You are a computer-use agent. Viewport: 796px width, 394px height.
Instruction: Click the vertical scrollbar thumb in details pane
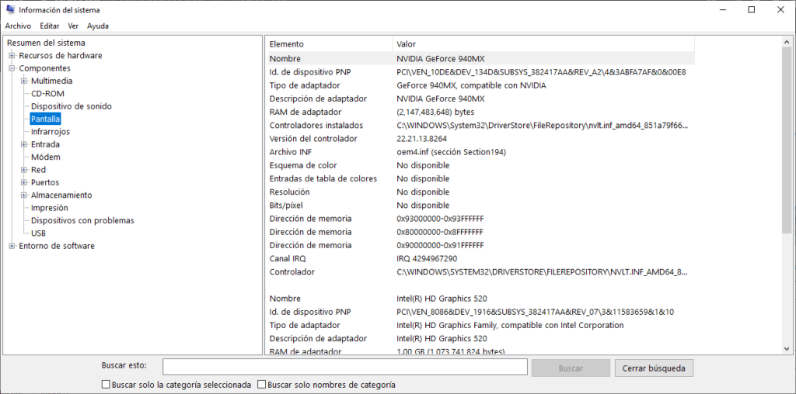[x=787, y=140]
